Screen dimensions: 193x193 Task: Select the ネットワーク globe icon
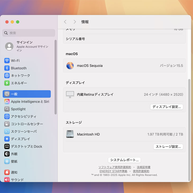click(x=7, y=75)
